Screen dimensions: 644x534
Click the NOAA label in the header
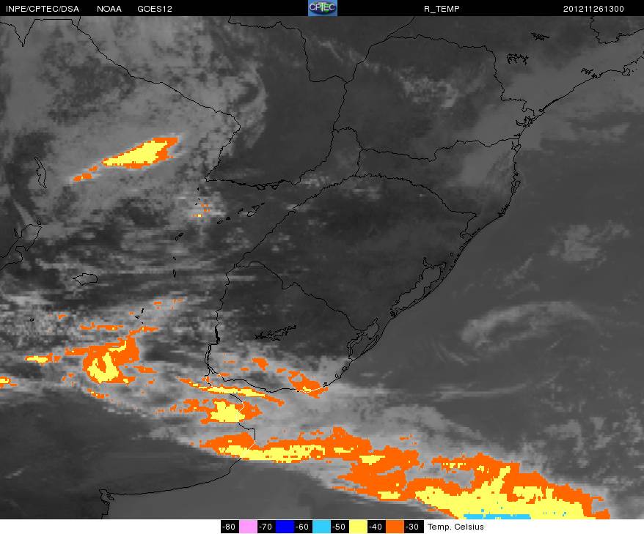pyautogui.click(x=109, y=9)
